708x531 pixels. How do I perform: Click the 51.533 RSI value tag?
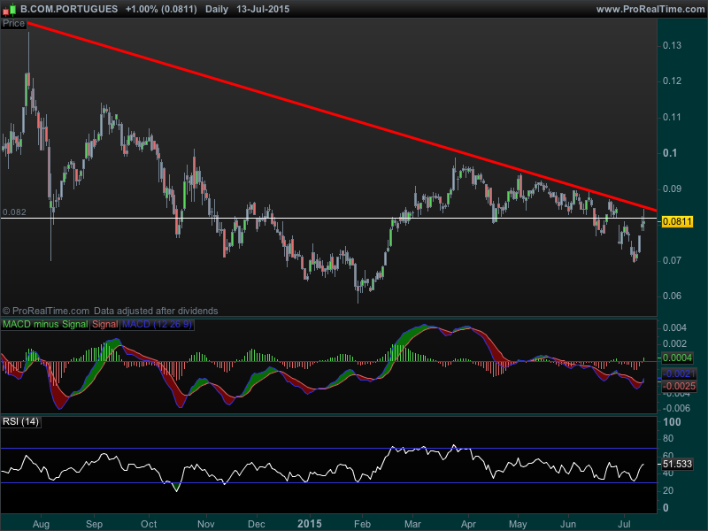pyautogui.click(x=676, y=463)
